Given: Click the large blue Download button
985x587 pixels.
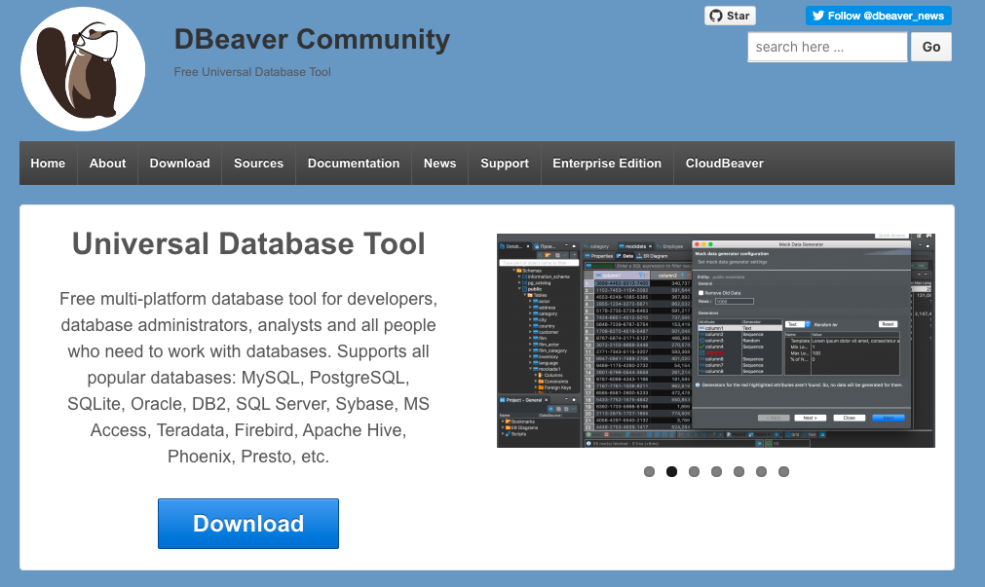Looking at the screenshot, I should [248, 524].
